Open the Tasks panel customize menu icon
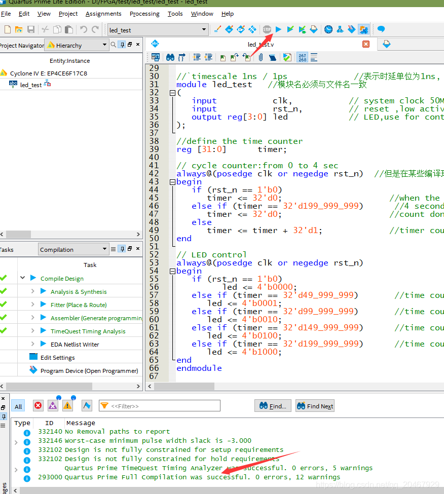 tap(114, 249)
